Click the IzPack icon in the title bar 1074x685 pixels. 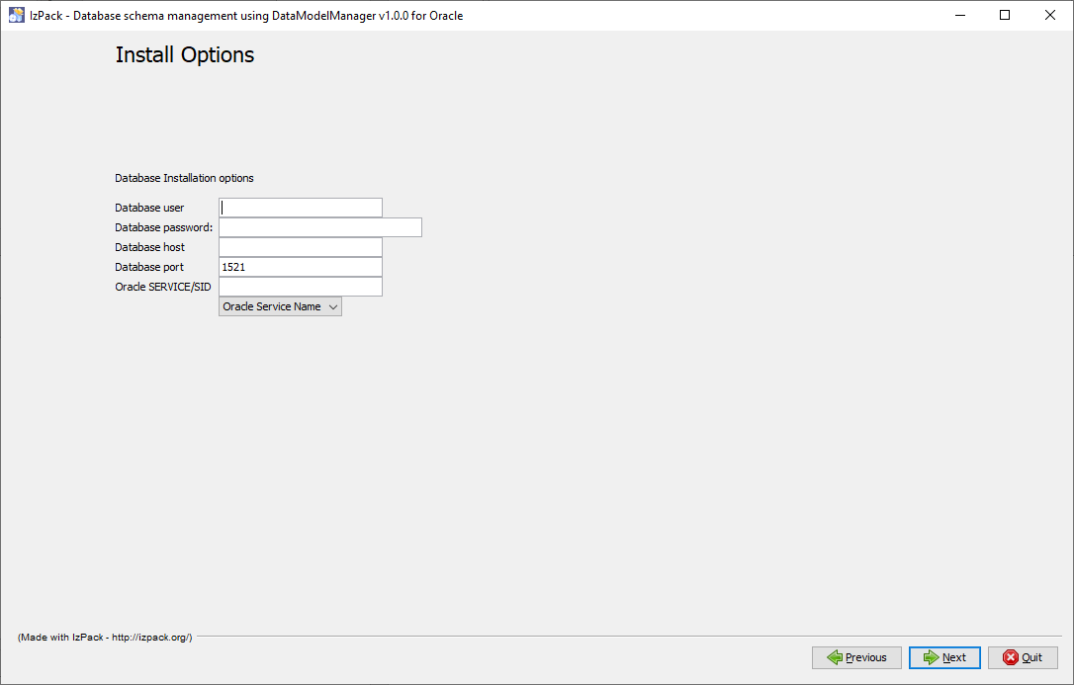point(17,15)
